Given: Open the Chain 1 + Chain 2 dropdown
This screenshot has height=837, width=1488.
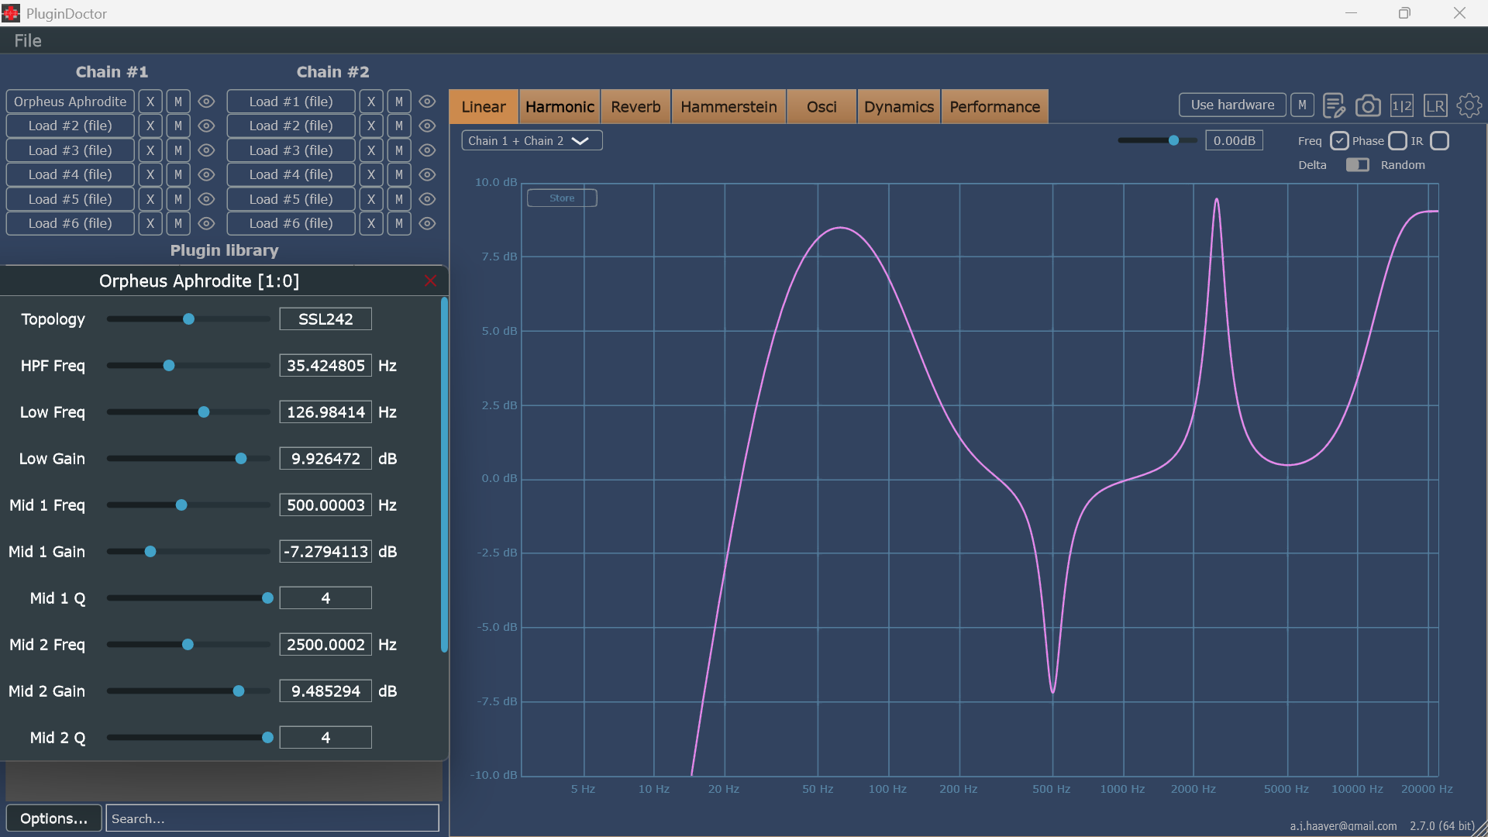Looking at the screenshot, I should click(x=532, y=140).
